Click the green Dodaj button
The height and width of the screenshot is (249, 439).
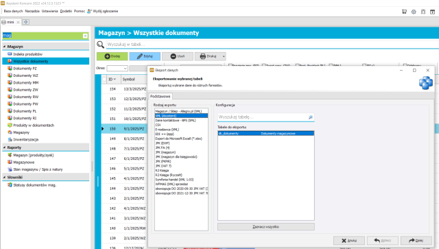(112, 56)
